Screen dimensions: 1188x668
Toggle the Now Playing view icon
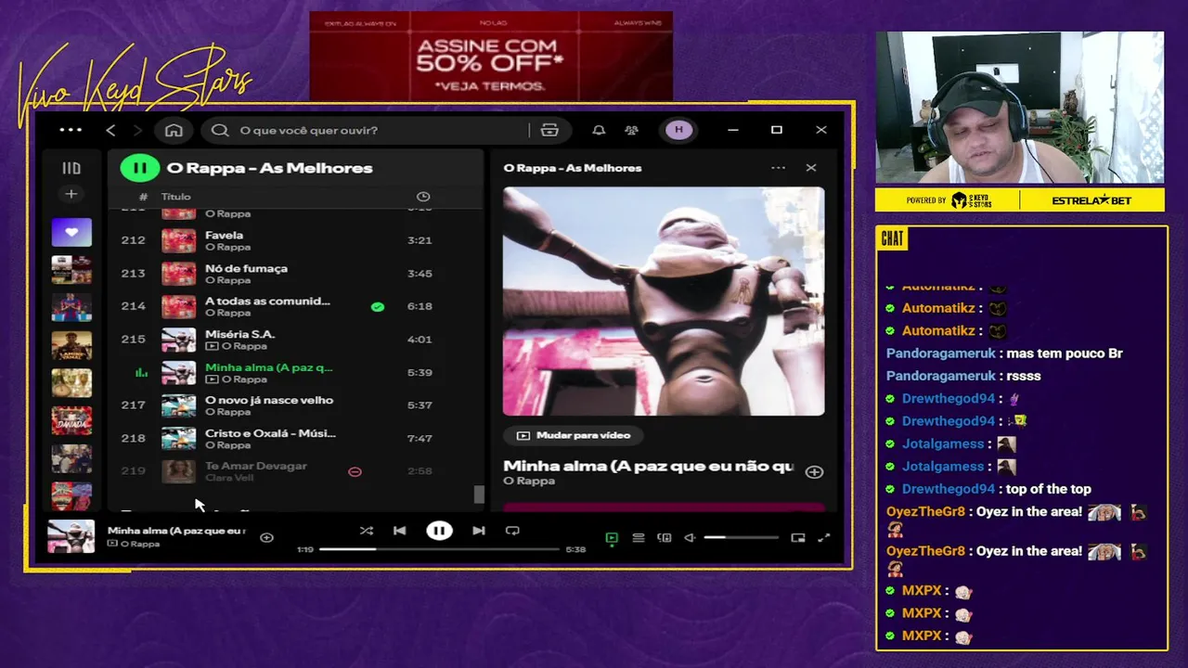[612, 538]
